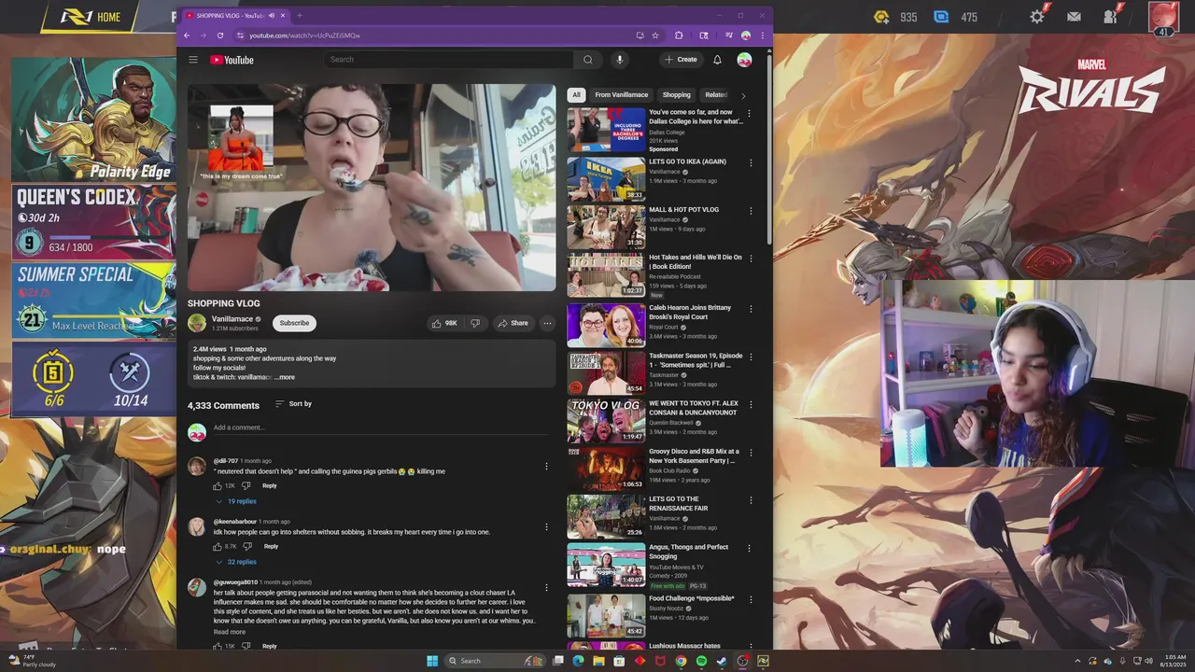1195x672 pixels.
Task: Open Marvel Rivals player profile avatar
Action: tap(1163, 17)
